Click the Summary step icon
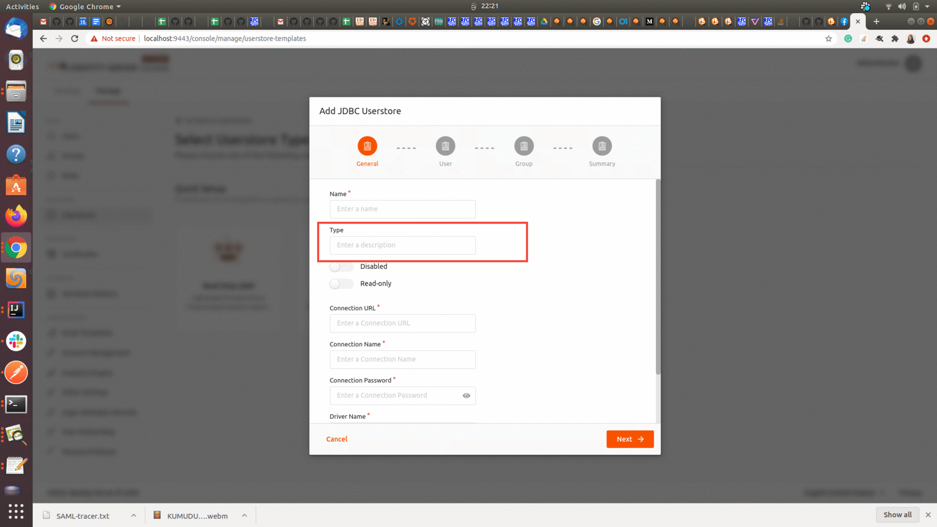 point(602,146)
